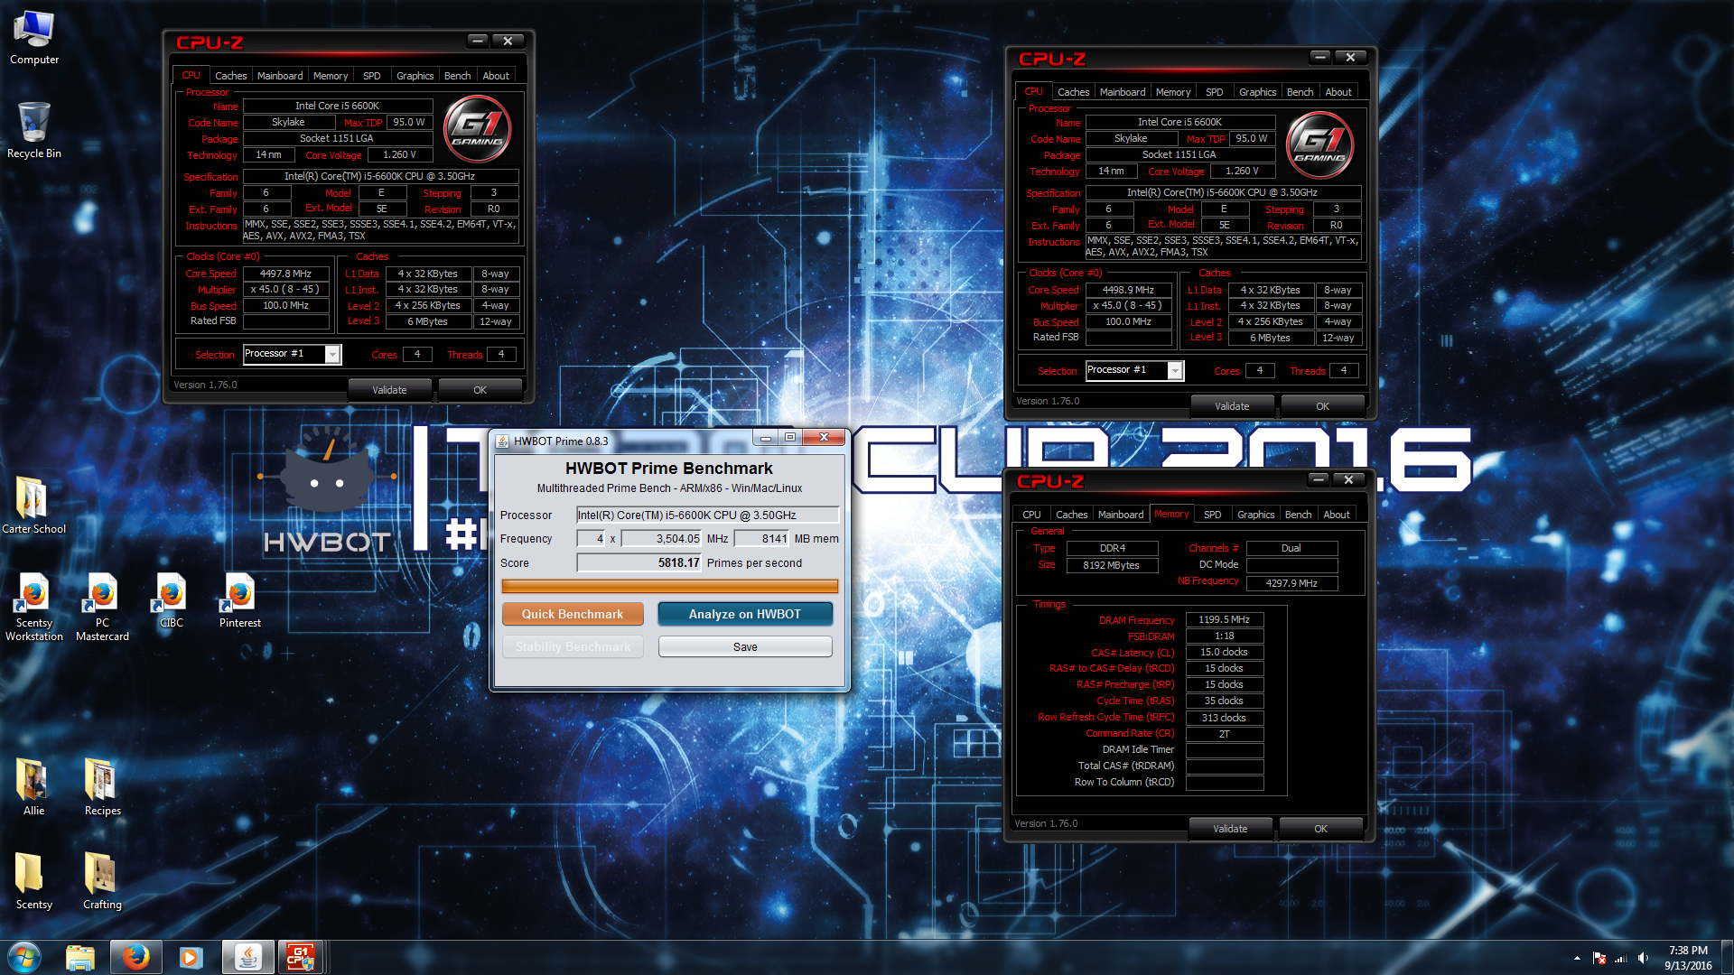Click the volume speaker tray icon
This screenshot has width=1734, height=975.
coord(1643,958)
